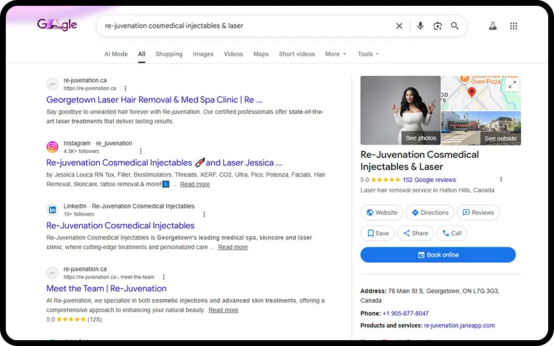This screenshot has height=346, width=554.
Task: Click the 10+ followers text
Action: click(79, 214)
